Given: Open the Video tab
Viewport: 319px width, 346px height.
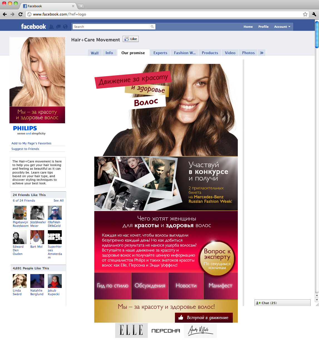Looking at the screenshot, I should 230,53.
